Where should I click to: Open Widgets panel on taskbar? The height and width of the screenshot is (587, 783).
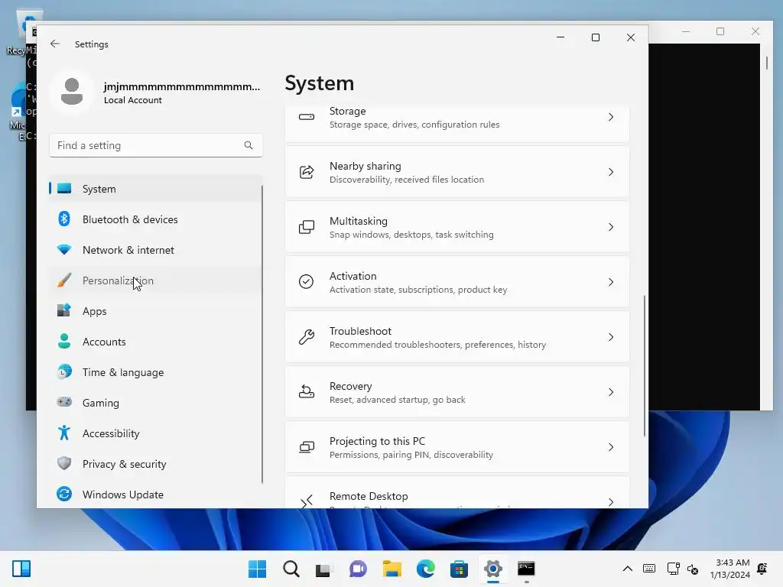coord(21,569)
